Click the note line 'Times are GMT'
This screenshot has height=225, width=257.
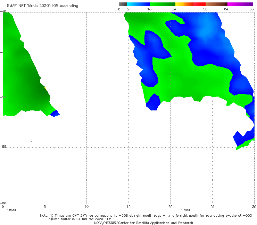coord(146,216)
